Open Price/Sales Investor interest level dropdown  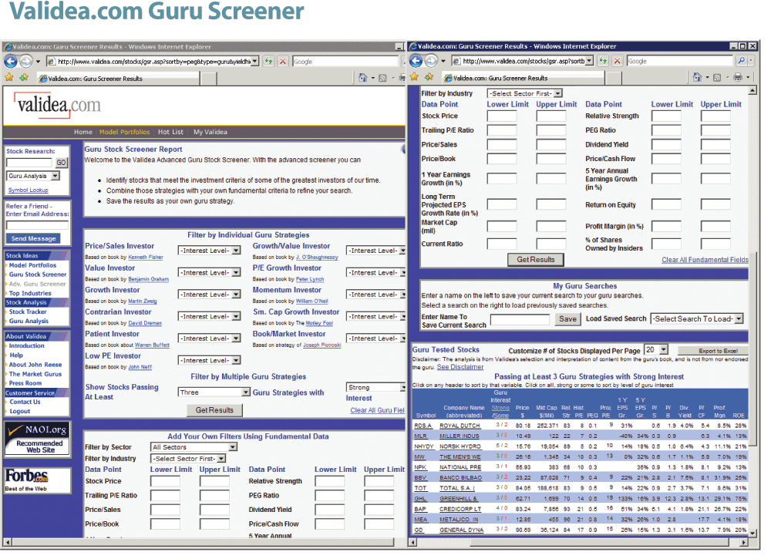(209, 251)
